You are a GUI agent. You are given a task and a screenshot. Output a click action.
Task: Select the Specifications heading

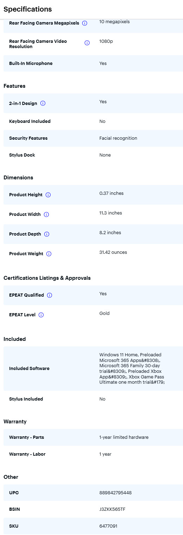[28, 9]
